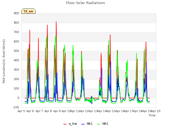Toggle the NR2 legend entry
172x129 pixels.
pyautogui.click(x=103, y=124)
